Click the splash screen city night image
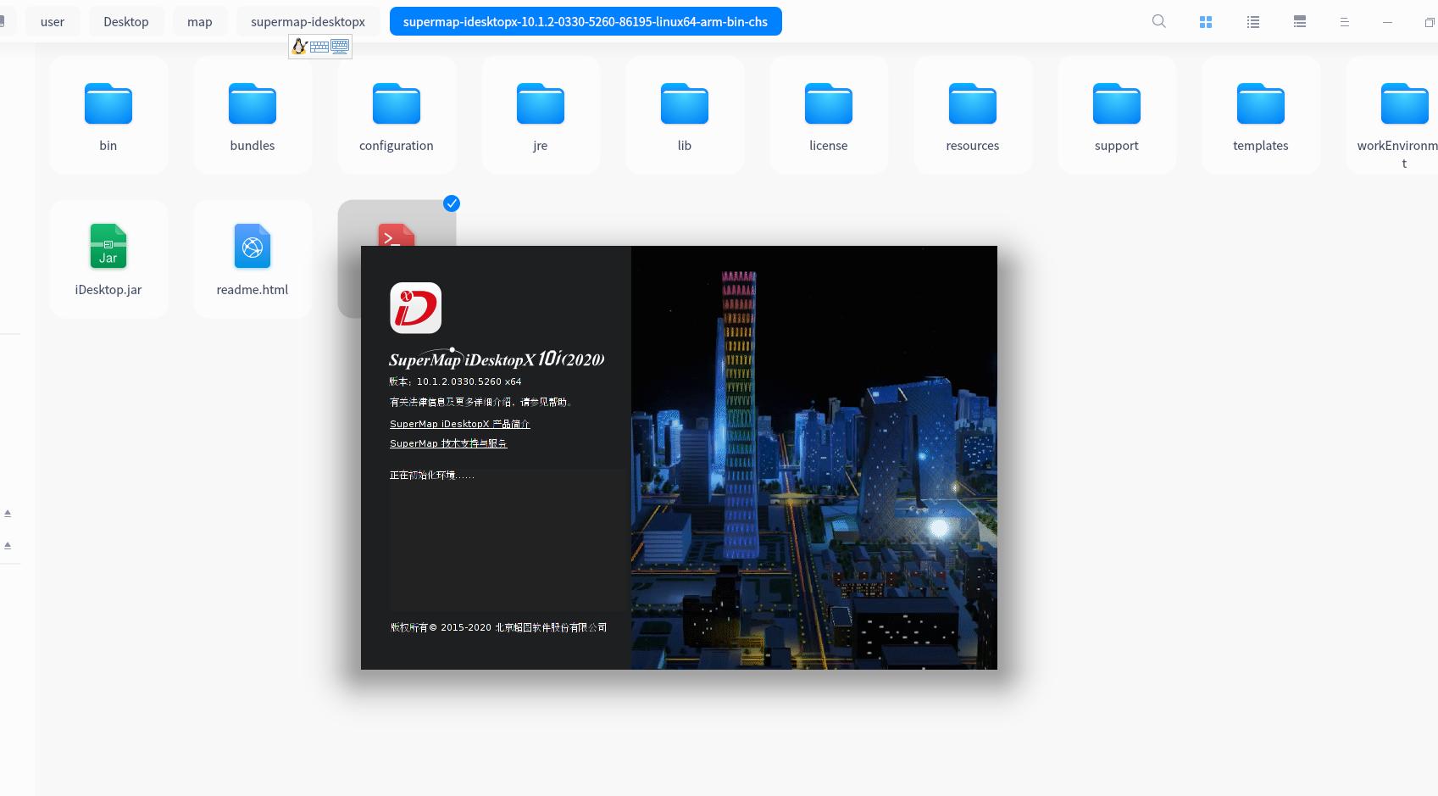Viewport: 1438px width, 796px height. 814,458
